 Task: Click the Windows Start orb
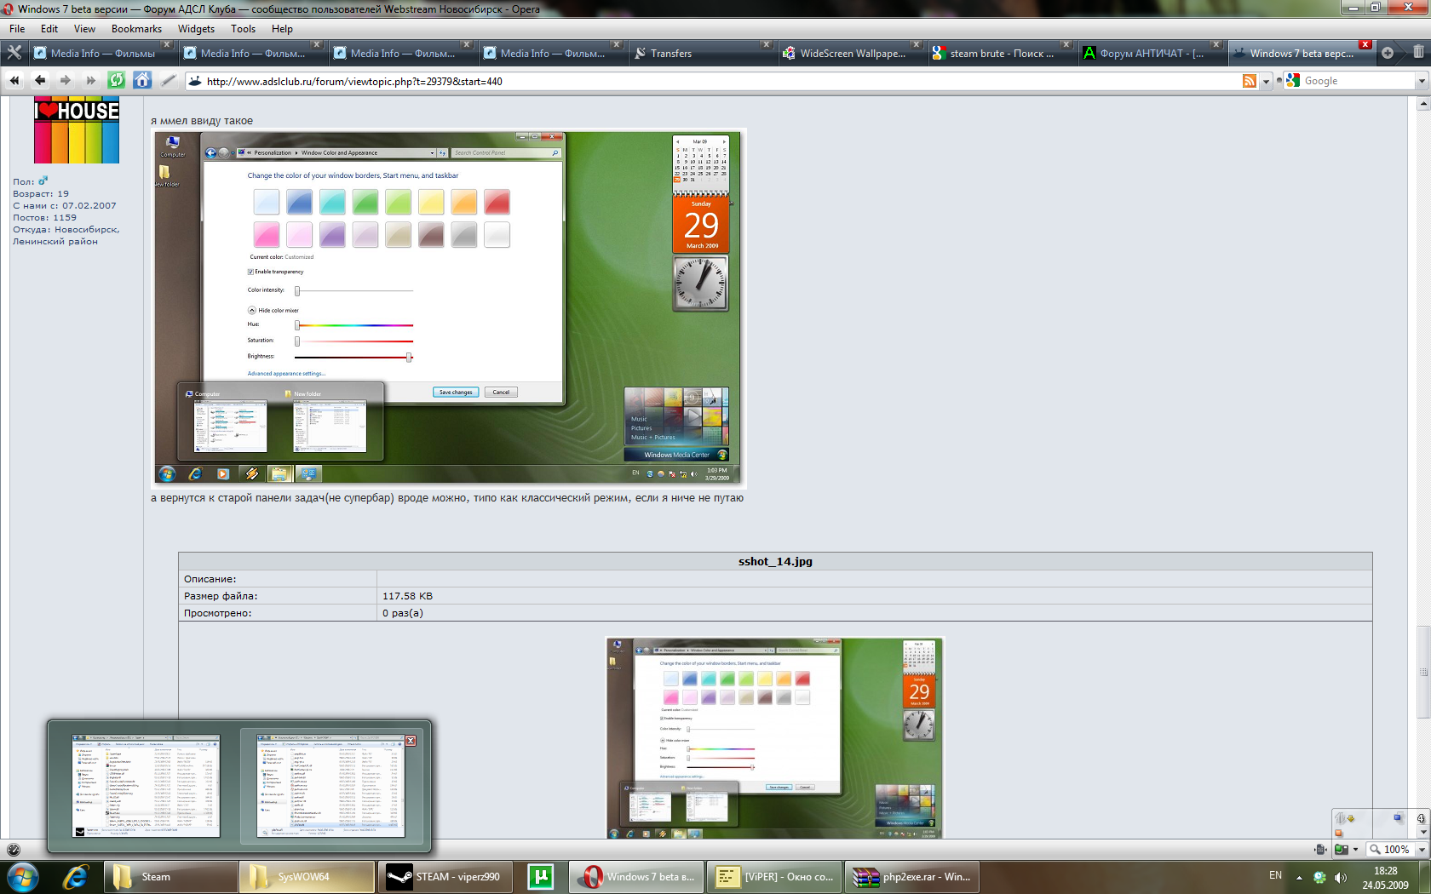coord(23,876)
